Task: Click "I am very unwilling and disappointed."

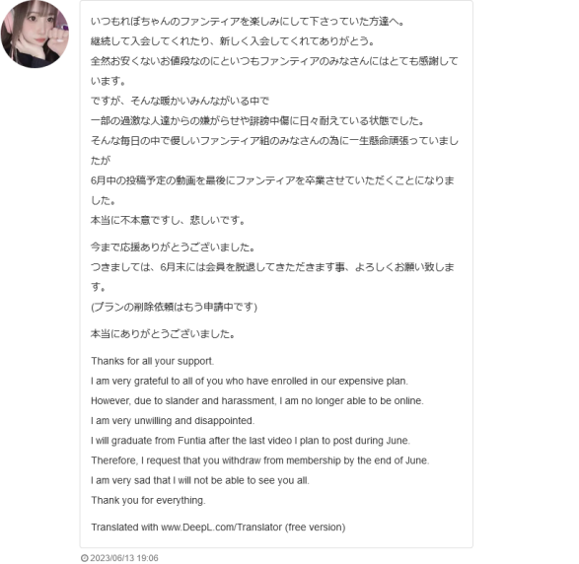Action: click(173, 421)
